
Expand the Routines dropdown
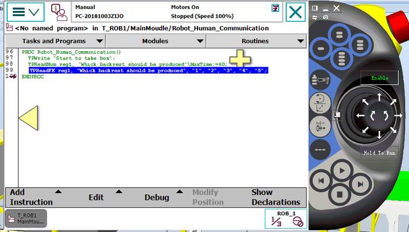(256, 42)
